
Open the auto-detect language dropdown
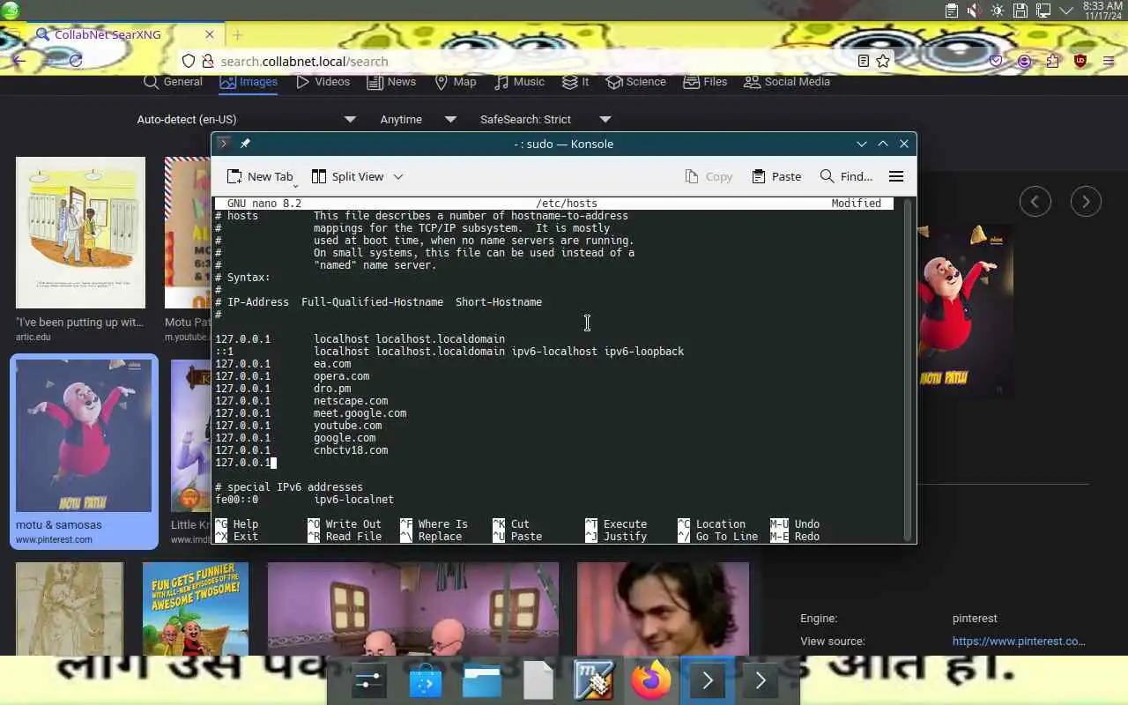click(246, 119)
